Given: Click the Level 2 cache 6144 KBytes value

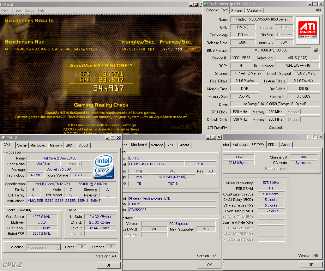Looking at the screenshot, I should (x=100, y=228).
